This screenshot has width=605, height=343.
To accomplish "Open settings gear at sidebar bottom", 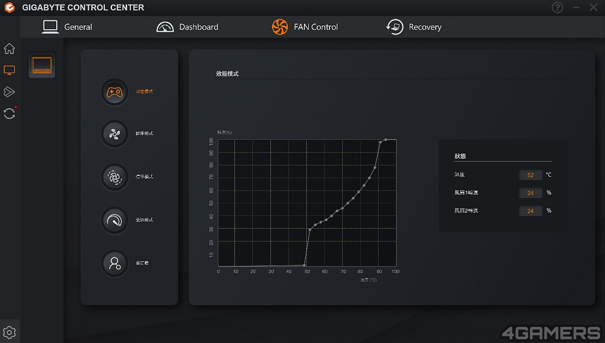I will tap(9, 333).
